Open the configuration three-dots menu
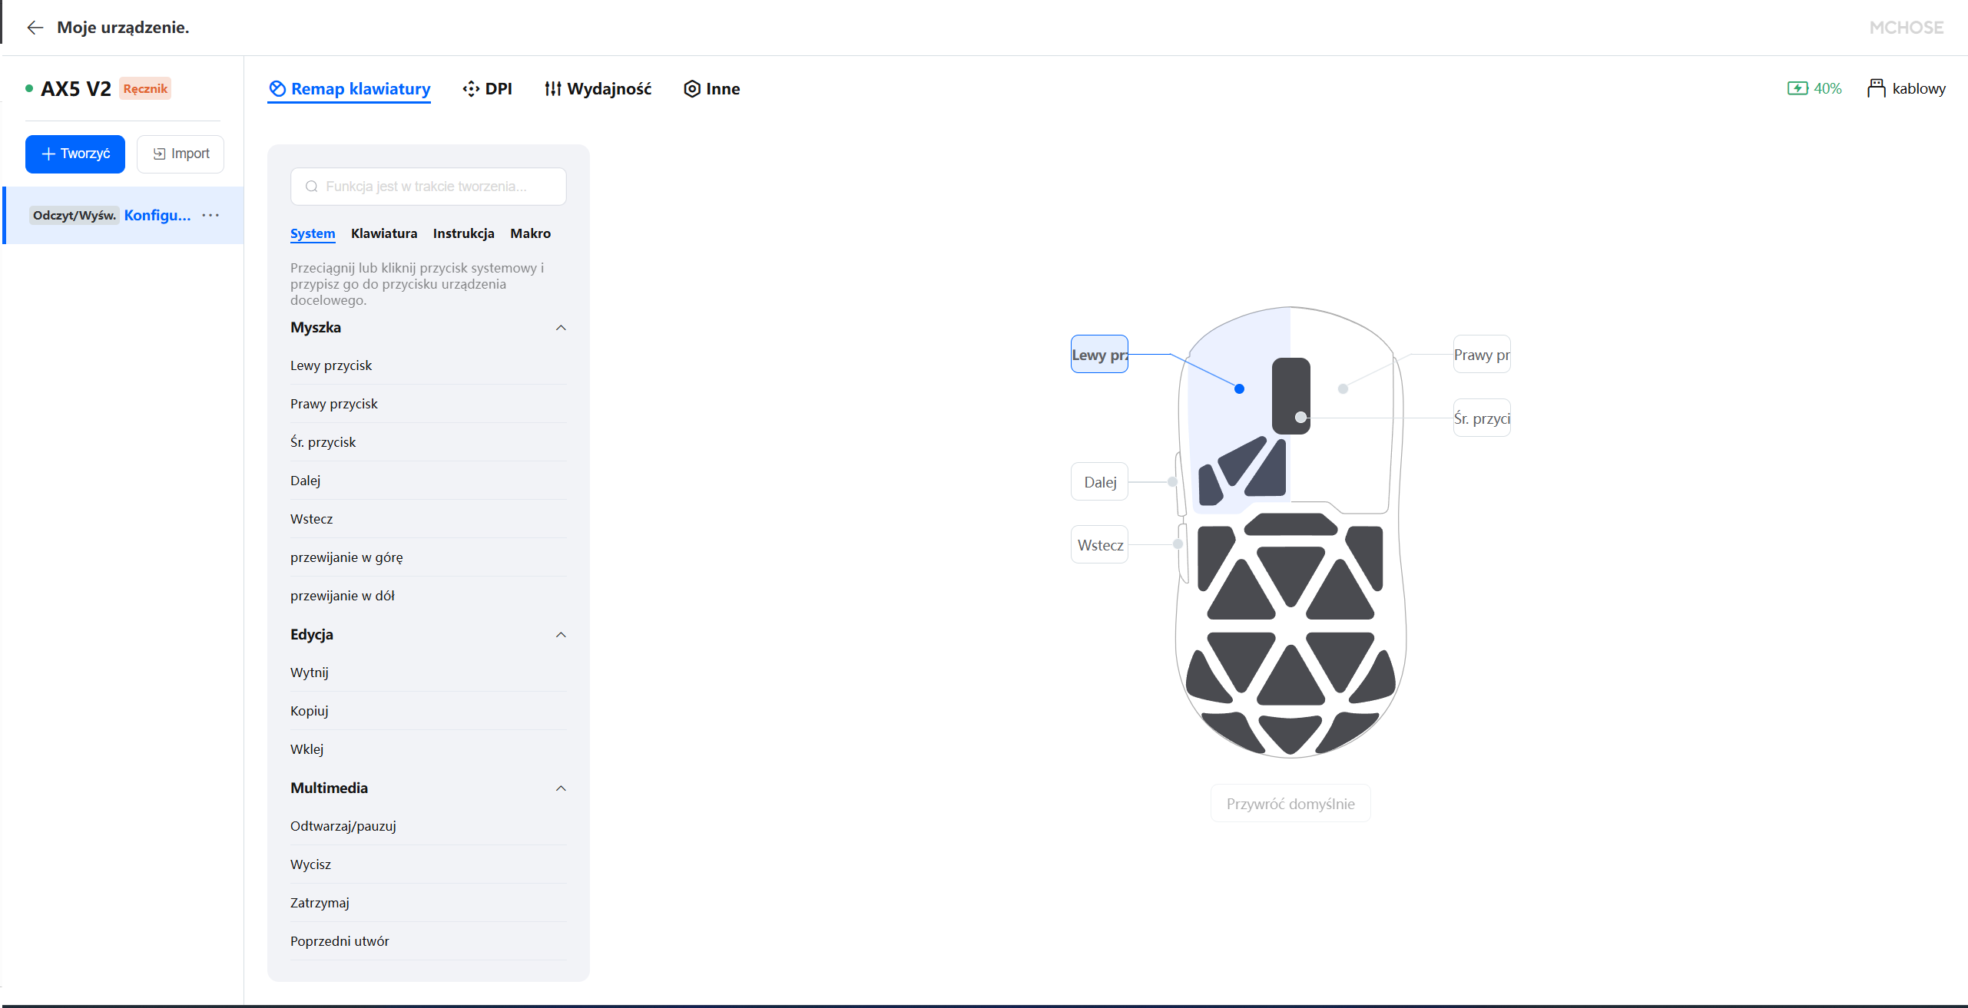This screenshot has width=1968, height=1008. point(210,215)
